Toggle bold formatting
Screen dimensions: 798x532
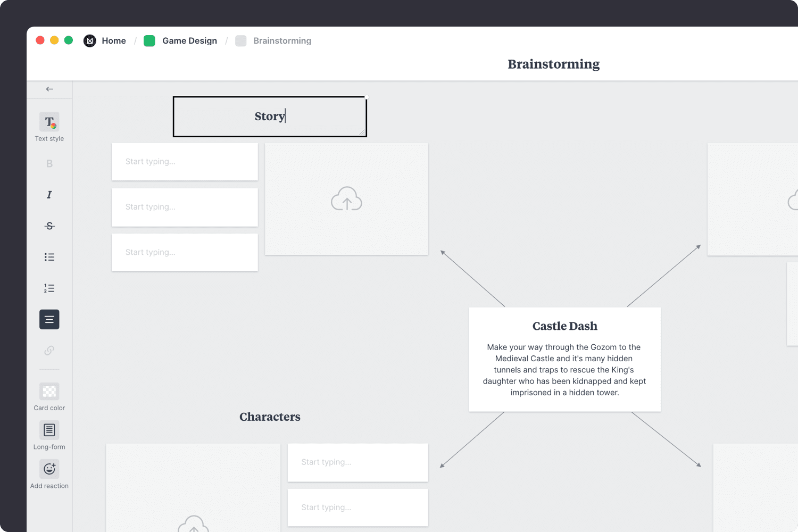click(49, 163)
